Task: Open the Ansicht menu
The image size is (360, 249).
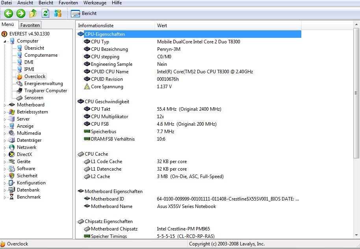Action: tap(25, 3)
